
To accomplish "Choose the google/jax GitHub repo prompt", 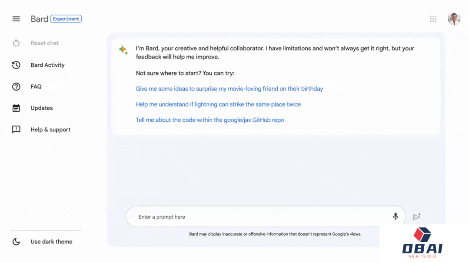I will (210, 120).
